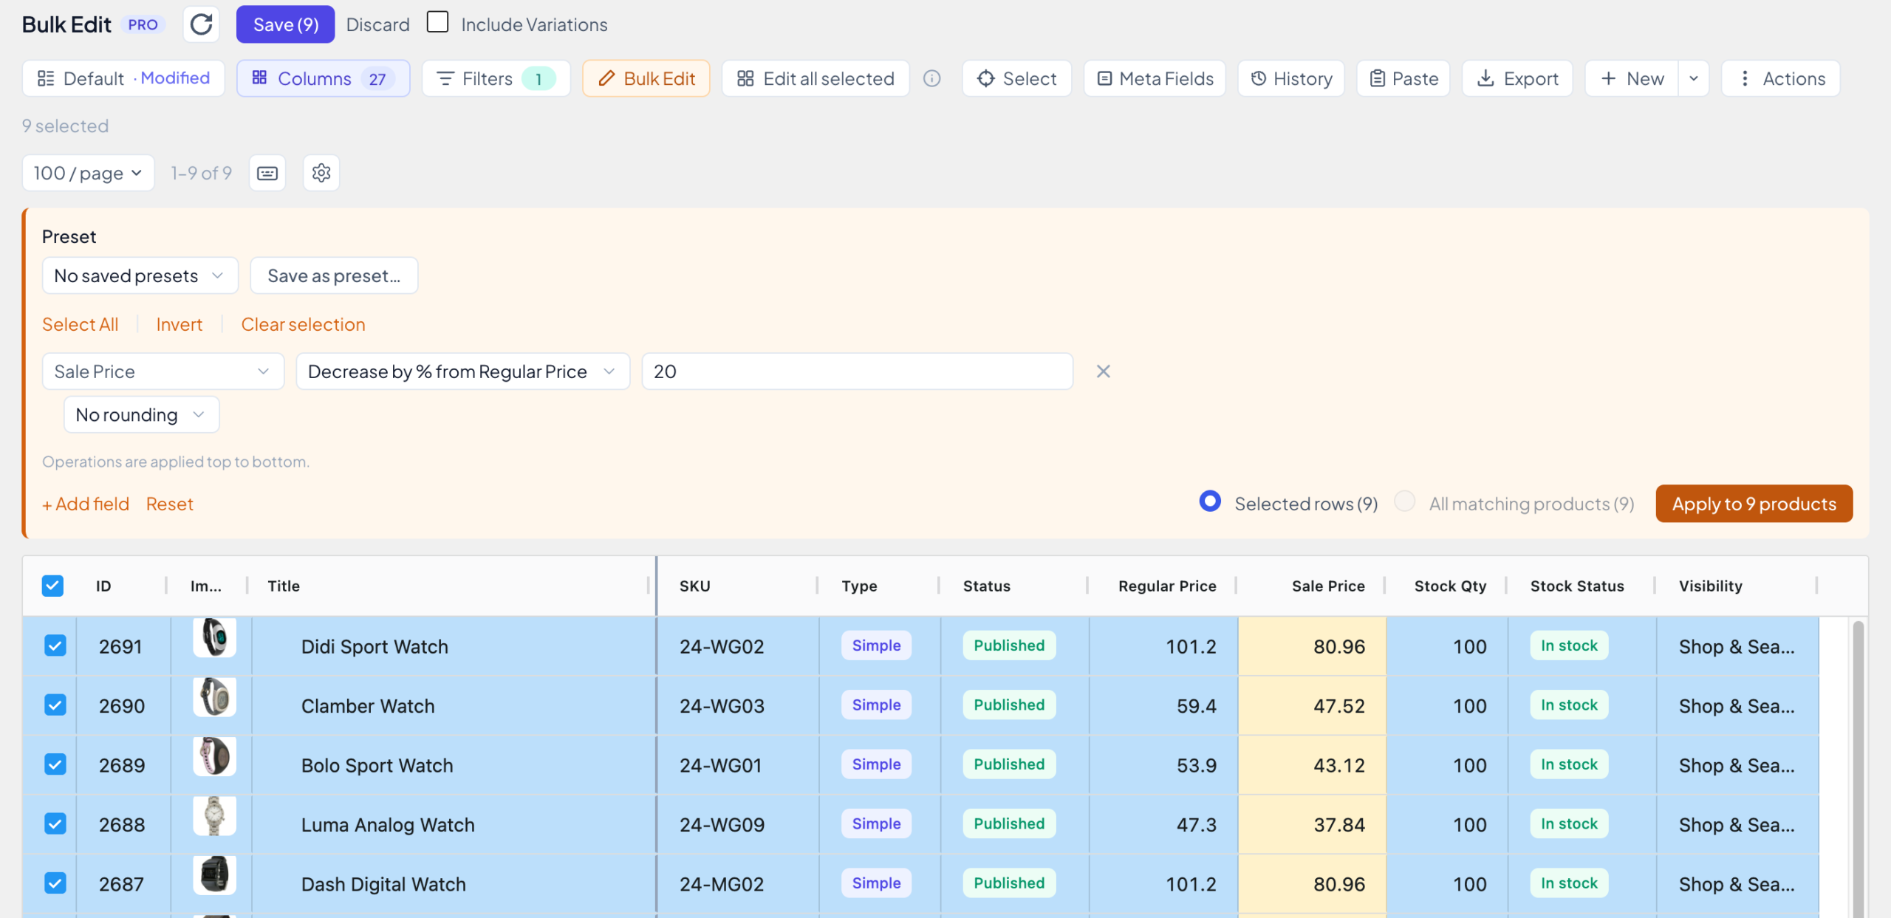Click the percent value field containing 20

point(857,371)
